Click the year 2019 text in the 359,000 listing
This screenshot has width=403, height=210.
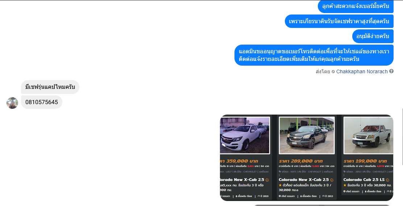[x=264, y=196]
